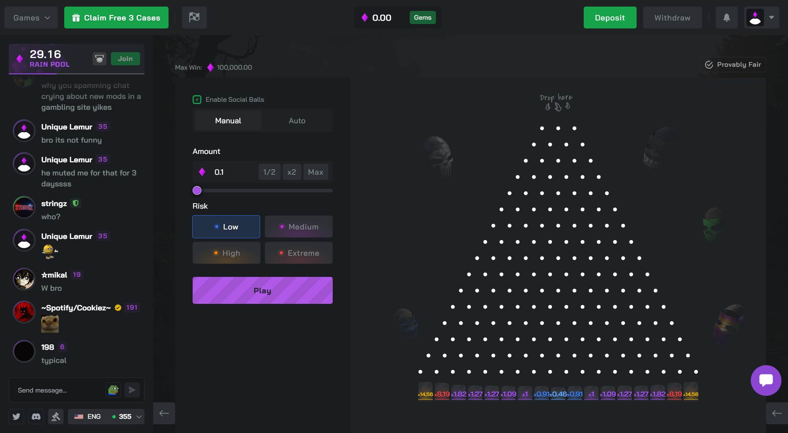The width and height of the screenshot is (788, 433).
Task: Open the Pepe emoji picker
Action: (113, 390)
